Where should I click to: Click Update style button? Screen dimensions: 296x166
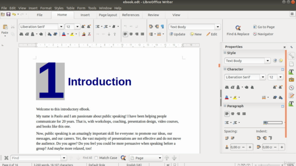pyautogui.click(x=177, y=34)
